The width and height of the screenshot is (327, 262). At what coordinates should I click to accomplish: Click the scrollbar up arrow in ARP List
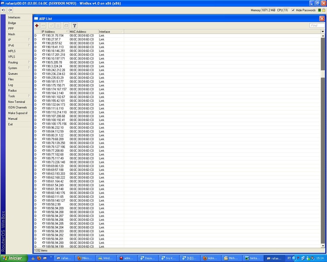click(323, 36)
